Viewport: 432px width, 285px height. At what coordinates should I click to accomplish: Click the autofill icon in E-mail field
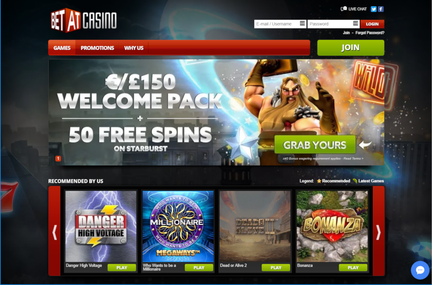(x=302, y=23)
